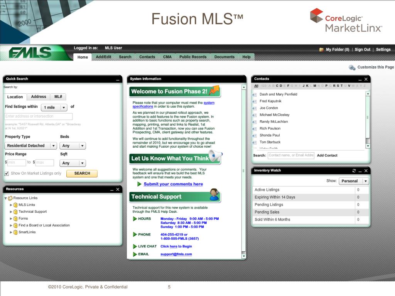Click the minimum price input field
Image resolution: width=395 pixels, height=296 pixels.
click(x=17, y=163)
